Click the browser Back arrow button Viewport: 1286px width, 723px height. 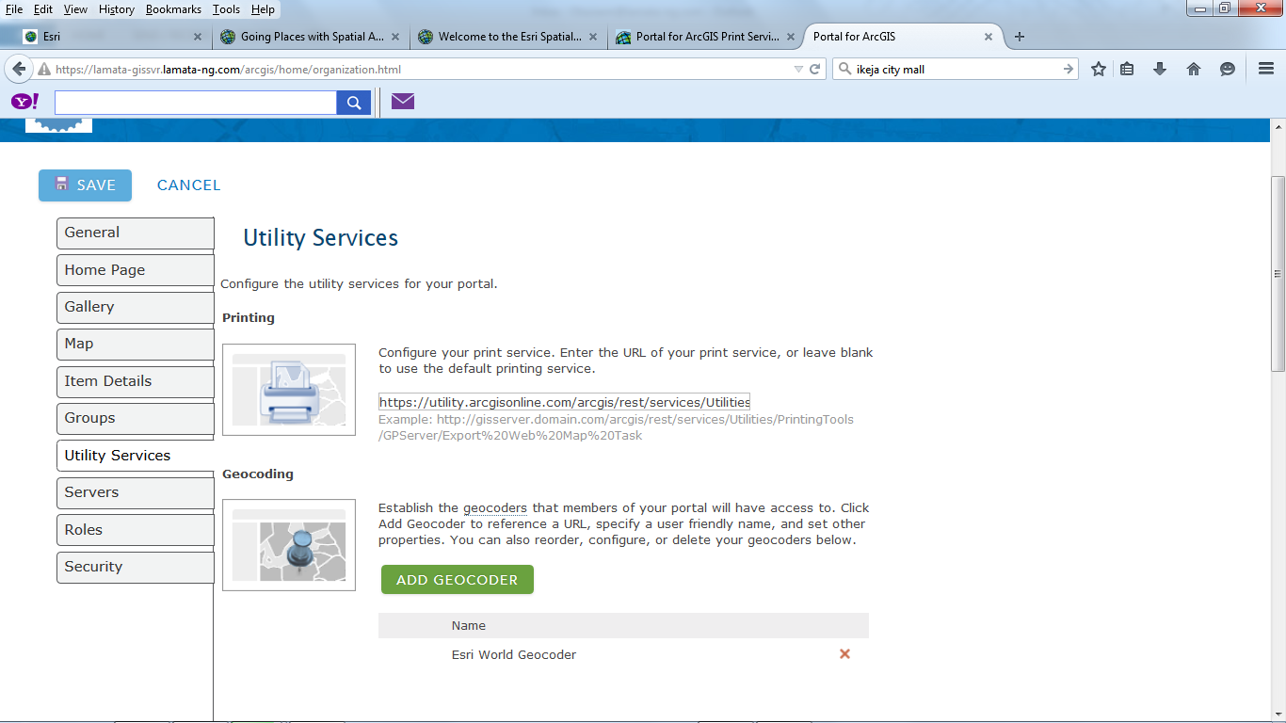pyautogui.click(x=19, y=69)
